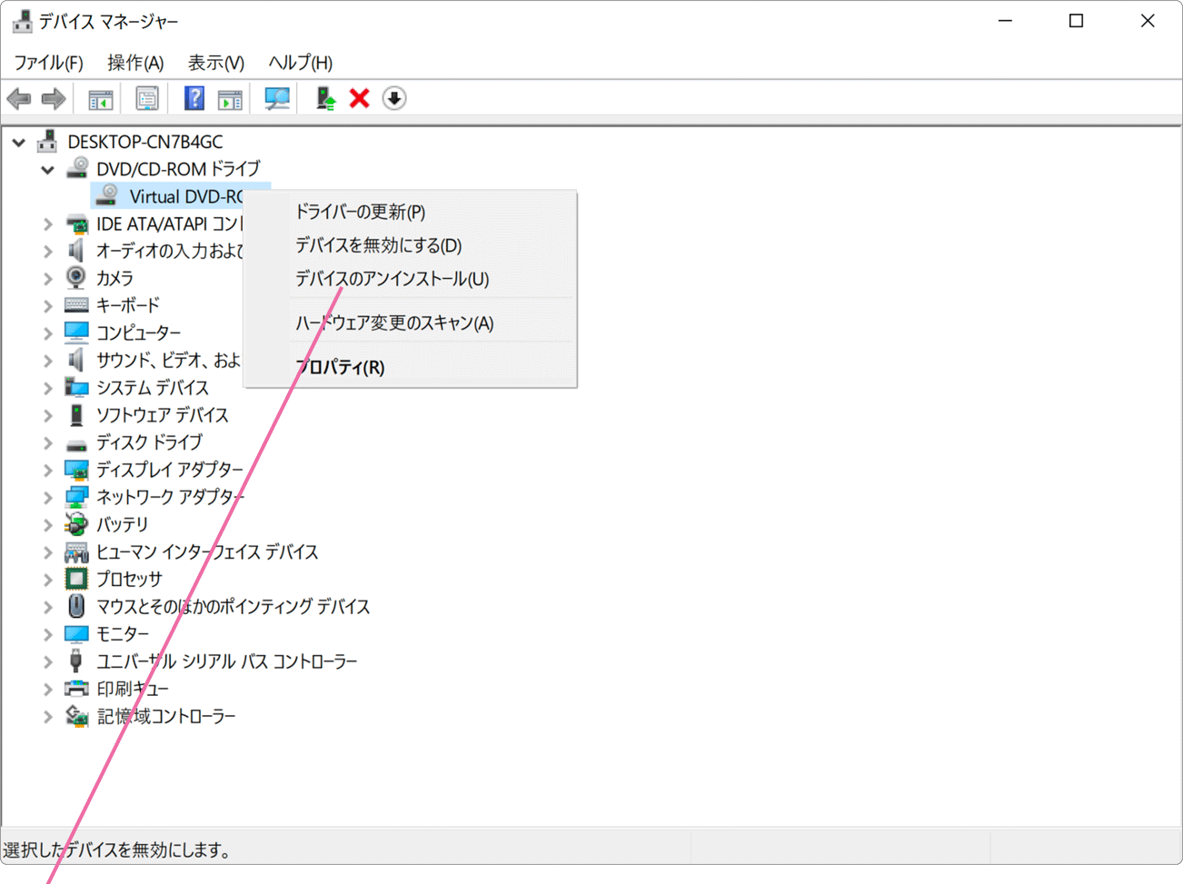The height and width of the screenshot is (884, 1183).
Task: Open the 操作(A) menu
Action: 135,63
